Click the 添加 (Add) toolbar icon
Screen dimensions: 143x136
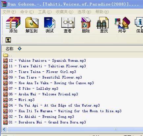click(x=13, y=25)
